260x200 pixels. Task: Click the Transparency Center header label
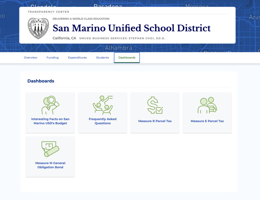[48, 12]
